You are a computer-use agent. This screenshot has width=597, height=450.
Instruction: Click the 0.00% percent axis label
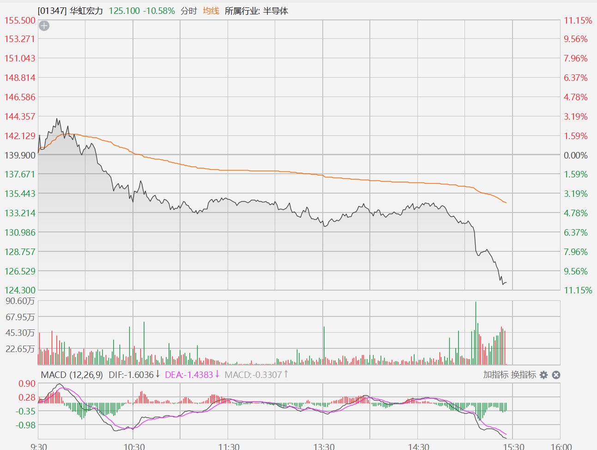click(576, 155)
